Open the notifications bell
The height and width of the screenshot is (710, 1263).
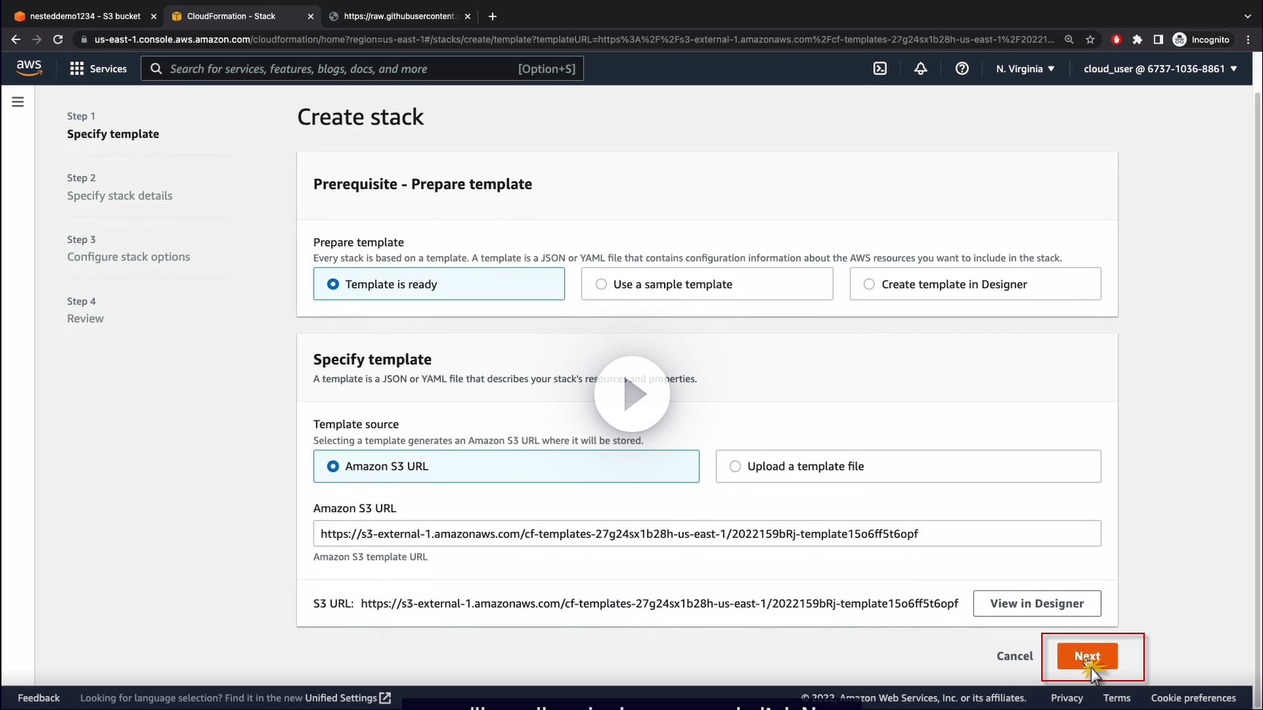tap(921, 69)
